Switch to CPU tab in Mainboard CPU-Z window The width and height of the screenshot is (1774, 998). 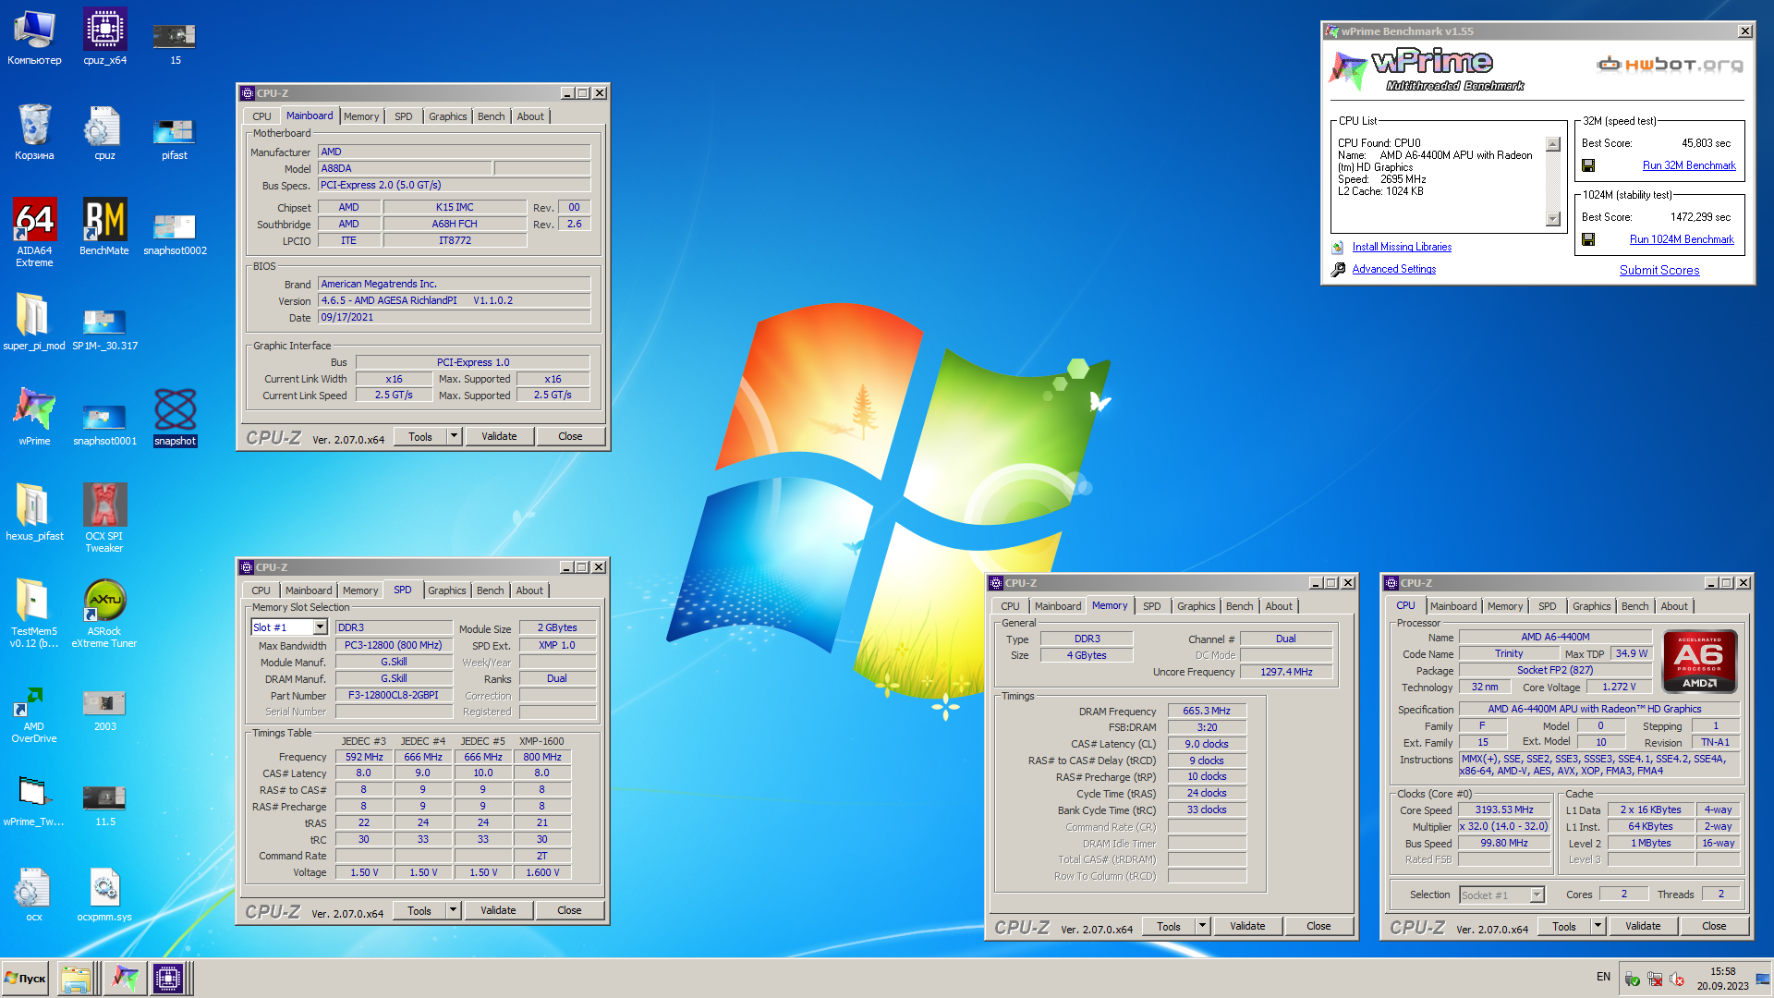[x=262, y=116]
